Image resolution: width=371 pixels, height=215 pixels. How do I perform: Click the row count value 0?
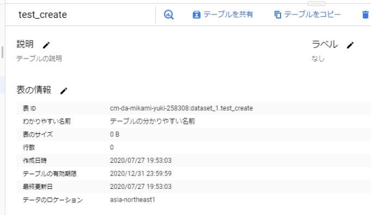112,147
